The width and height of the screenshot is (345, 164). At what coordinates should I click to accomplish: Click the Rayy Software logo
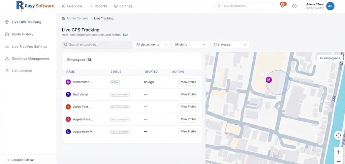pos(35,6)
